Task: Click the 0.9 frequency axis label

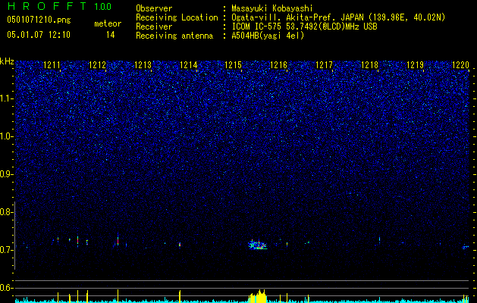Action: (6, 174)
